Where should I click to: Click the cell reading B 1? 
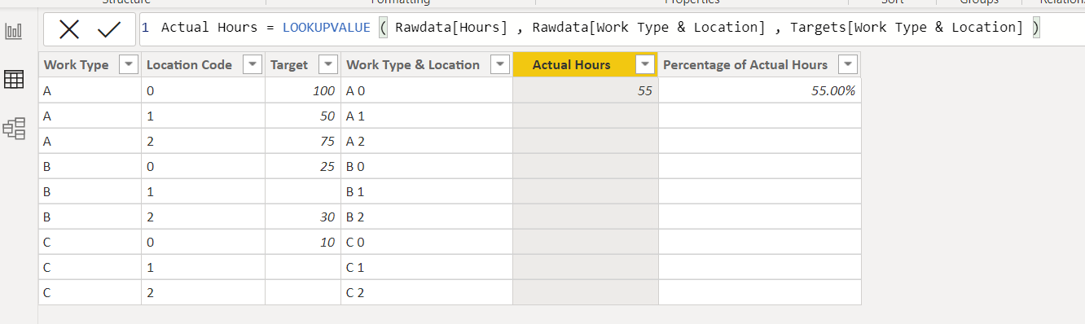pyautogui.click(x=427, y=191)
